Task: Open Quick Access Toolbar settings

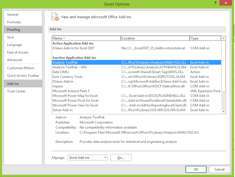Action: 23,76
